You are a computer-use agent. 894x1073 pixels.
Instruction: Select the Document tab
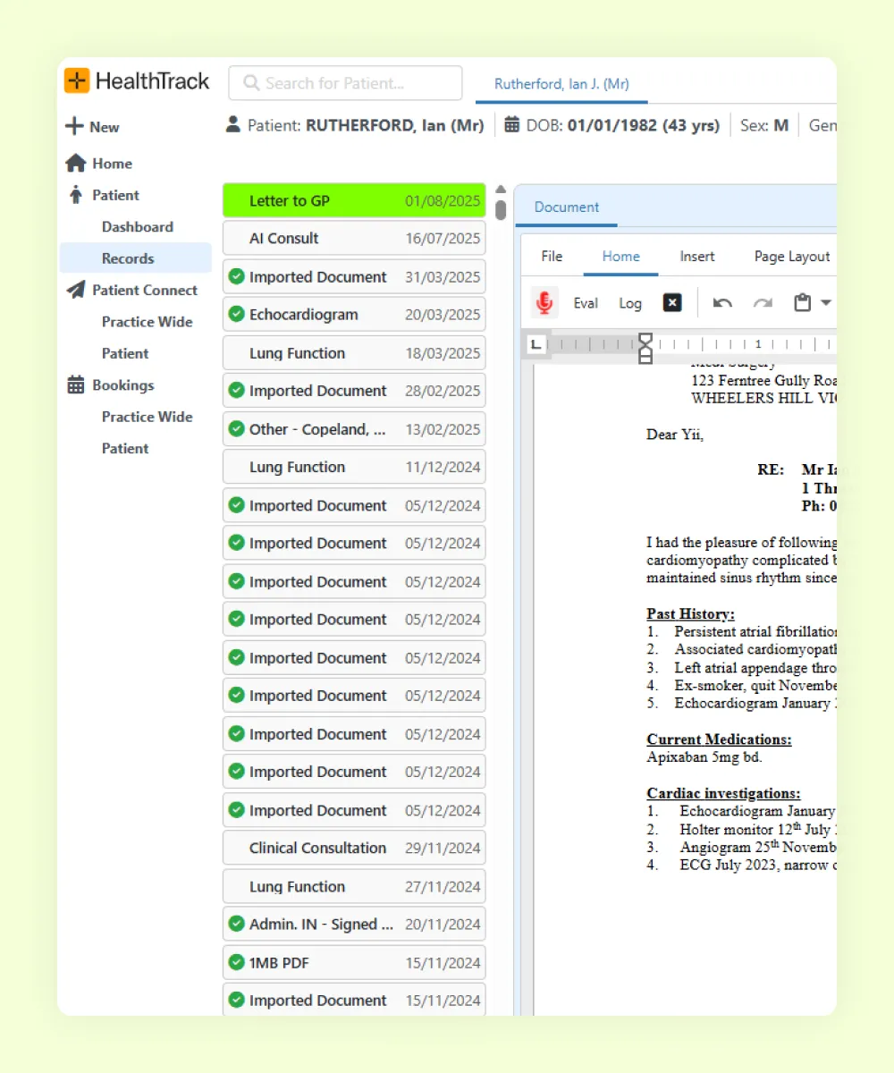pyautogui.click(x=567, y=207)
